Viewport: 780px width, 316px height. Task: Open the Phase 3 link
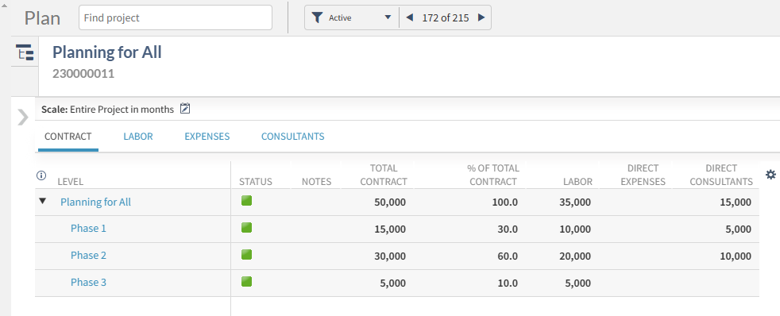pos(88,282)
